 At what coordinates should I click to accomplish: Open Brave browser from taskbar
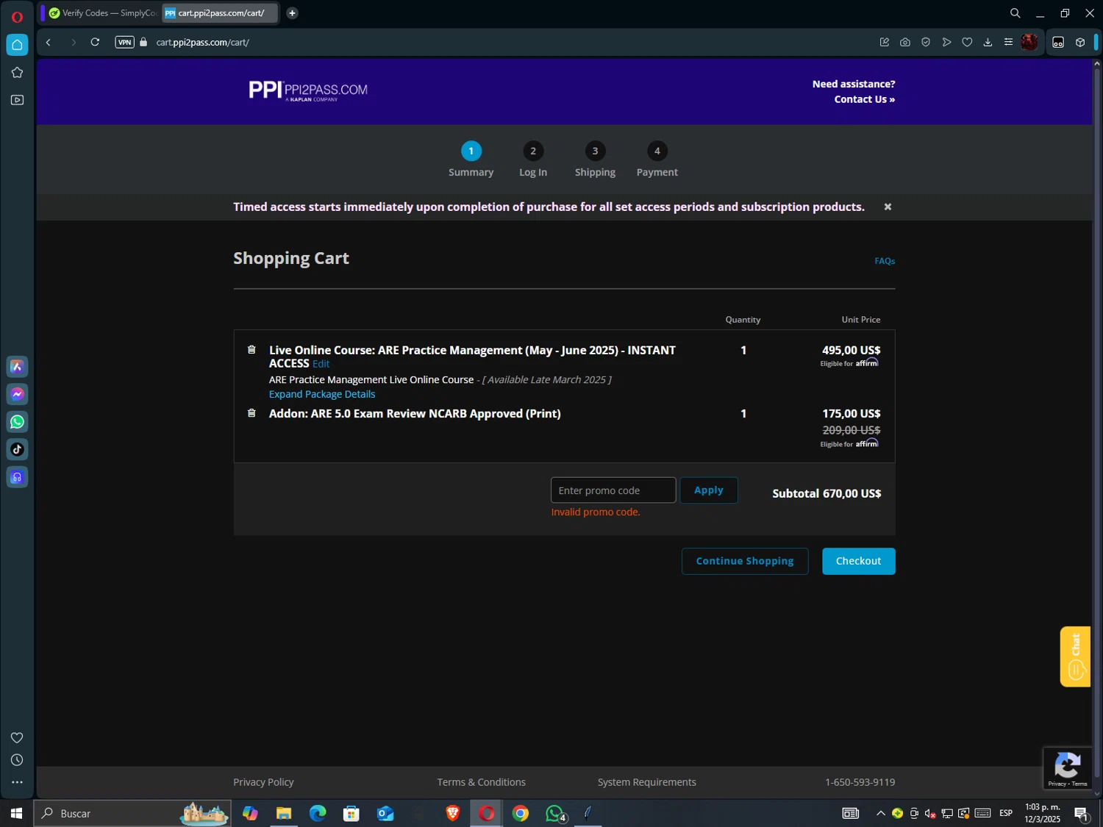[453, 814]
